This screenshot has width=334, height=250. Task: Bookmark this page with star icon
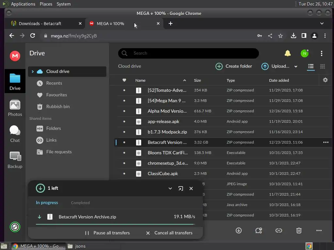(x=281, y=36)
